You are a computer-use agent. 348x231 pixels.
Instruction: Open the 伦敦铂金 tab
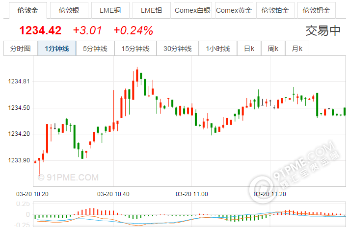275,10
